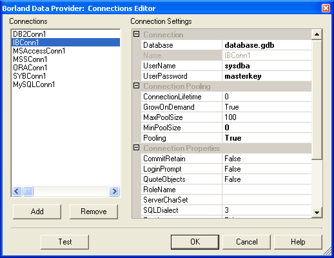
Task: Select the GrowOnDemand property label
Action: coord(181,107)
